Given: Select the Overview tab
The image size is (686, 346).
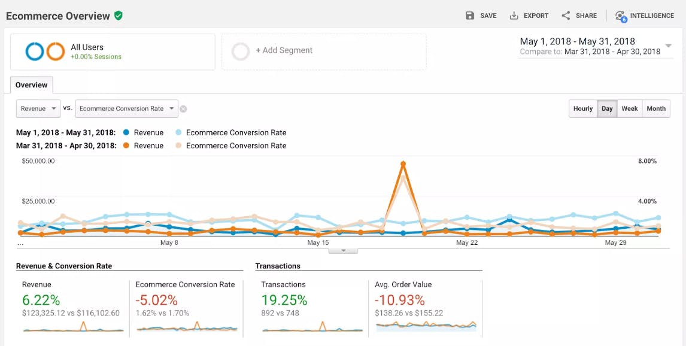Looking at the screenshot, I should (x=32, y=85).
